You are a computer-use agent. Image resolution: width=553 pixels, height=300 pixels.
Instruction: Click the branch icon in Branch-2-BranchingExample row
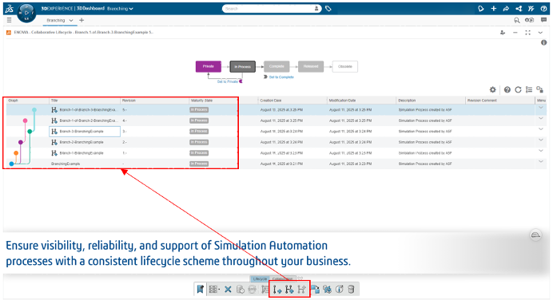54,142
